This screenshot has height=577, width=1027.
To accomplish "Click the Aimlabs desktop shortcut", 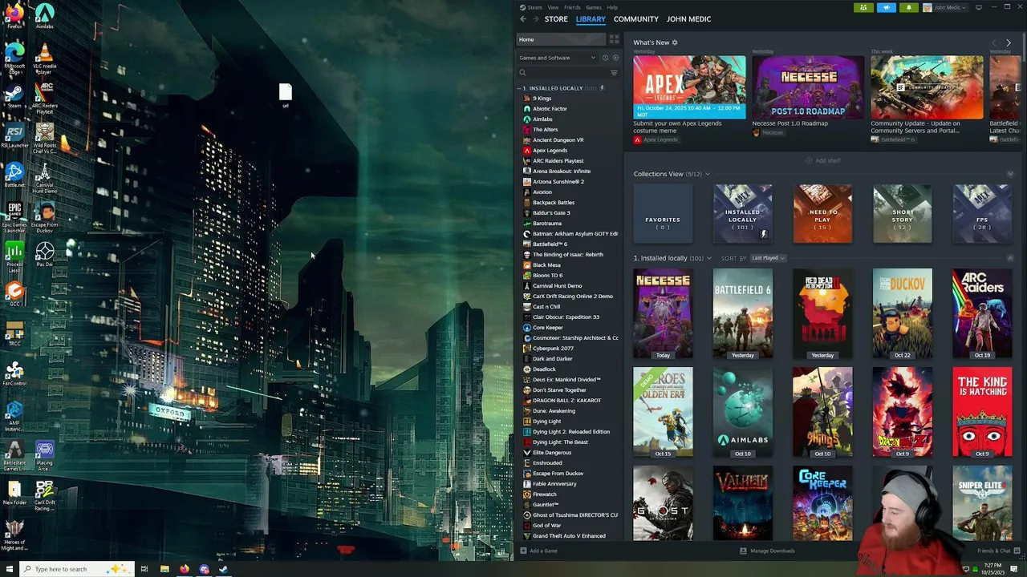I will click(x=45, y=16).
